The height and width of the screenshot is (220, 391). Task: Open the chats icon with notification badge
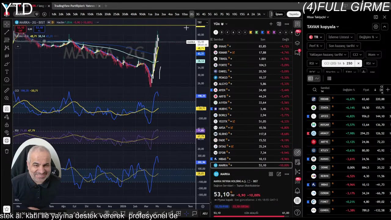[x=297, y=53]
